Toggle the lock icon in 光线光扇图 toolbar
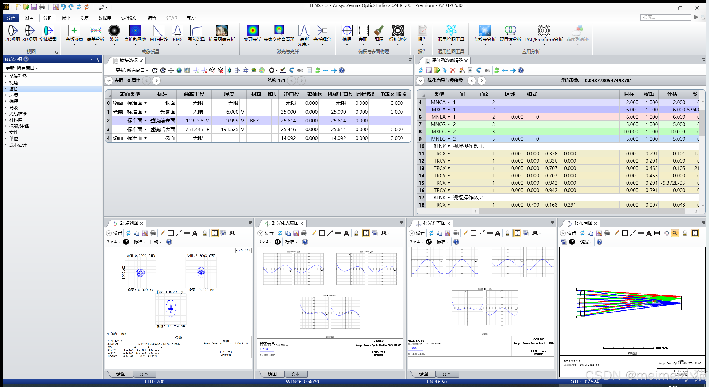709x387 pixels. 356,233
